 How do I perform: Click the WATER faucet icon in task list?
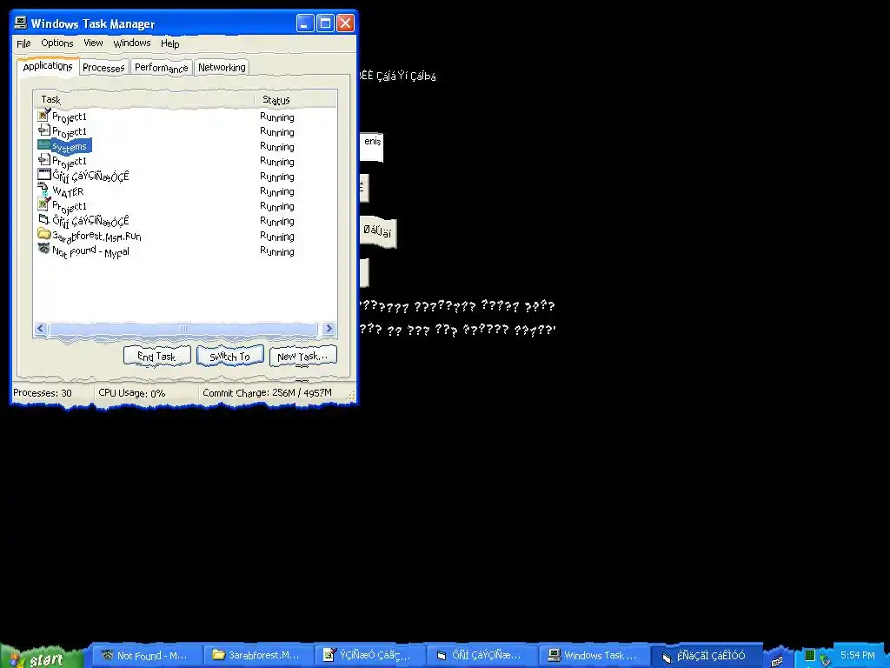click(x=43, y=190)
